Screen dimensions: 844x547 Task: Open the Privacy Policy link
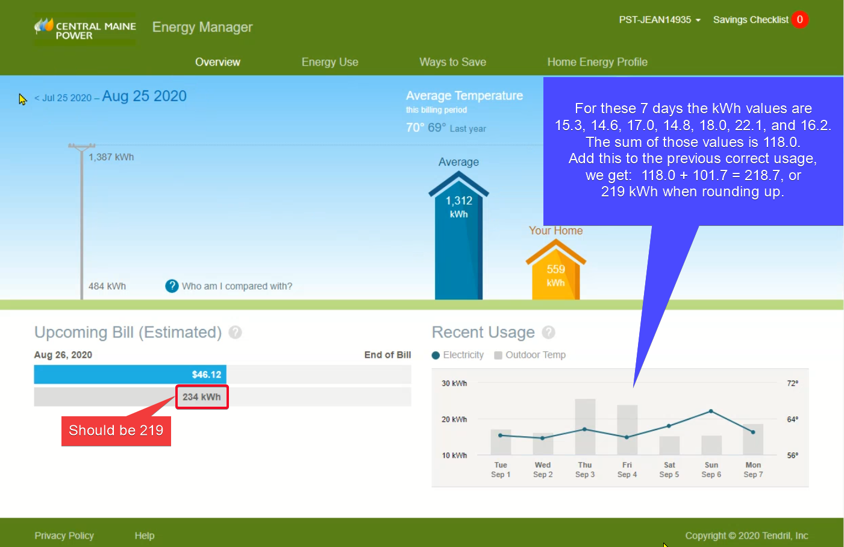click(x=64, y=536)
